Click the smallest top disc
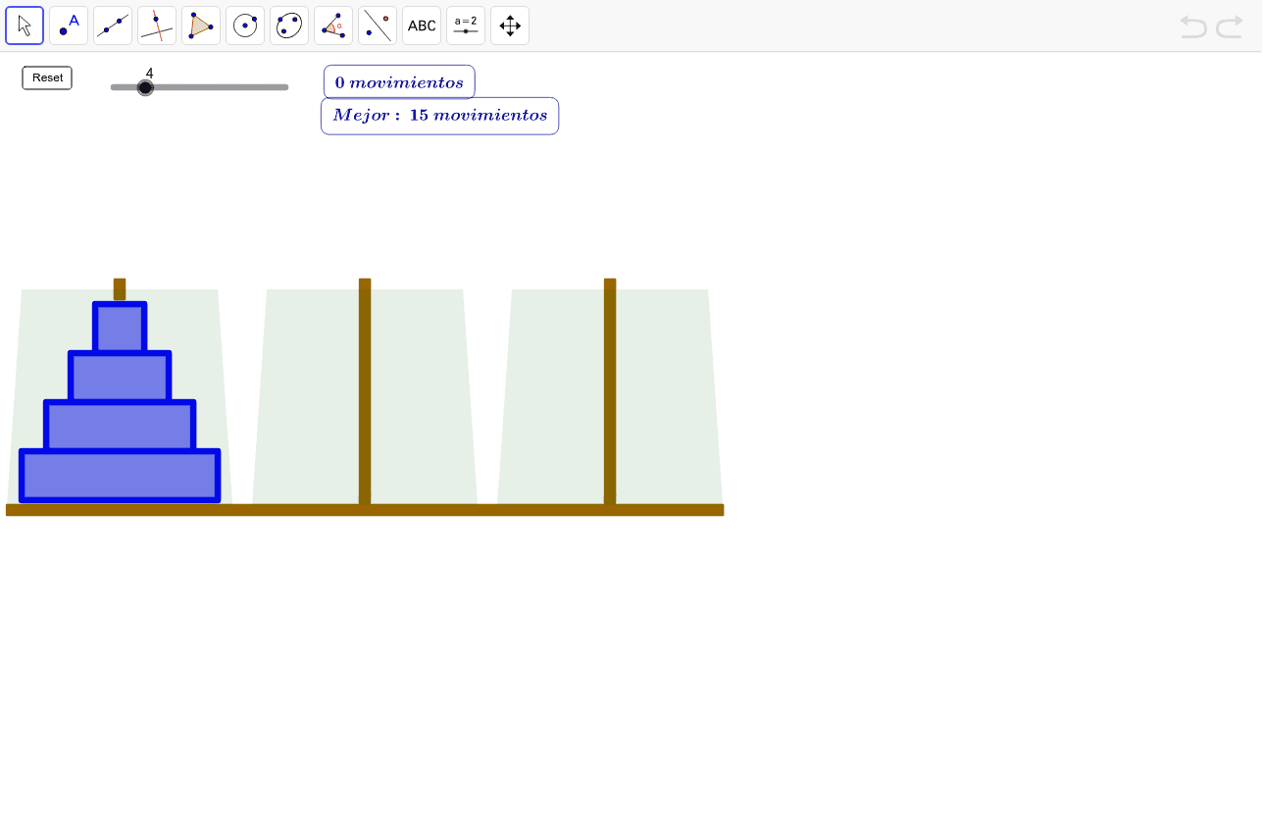Viewport: 1263px width, 818px height. pyautogui.click(x=120, y=328)
